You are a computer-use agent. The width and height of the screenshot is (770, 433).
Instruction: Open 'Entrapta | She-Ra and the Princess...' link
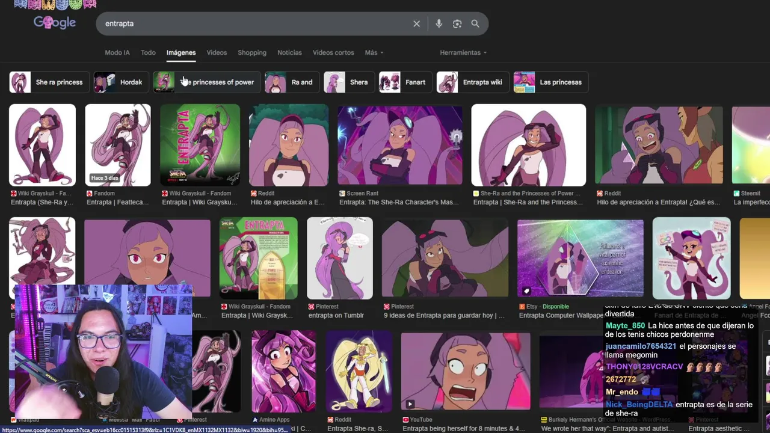528,203
